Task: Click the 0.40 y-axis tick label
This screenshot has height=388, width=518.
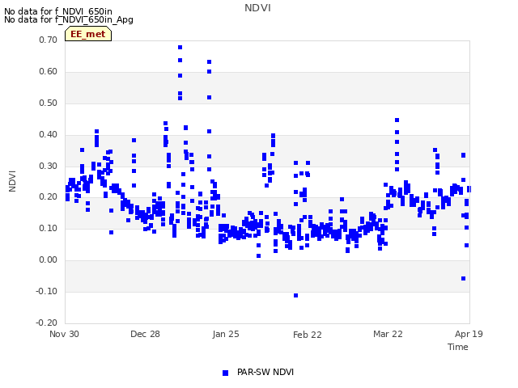Action: (49, 135)
